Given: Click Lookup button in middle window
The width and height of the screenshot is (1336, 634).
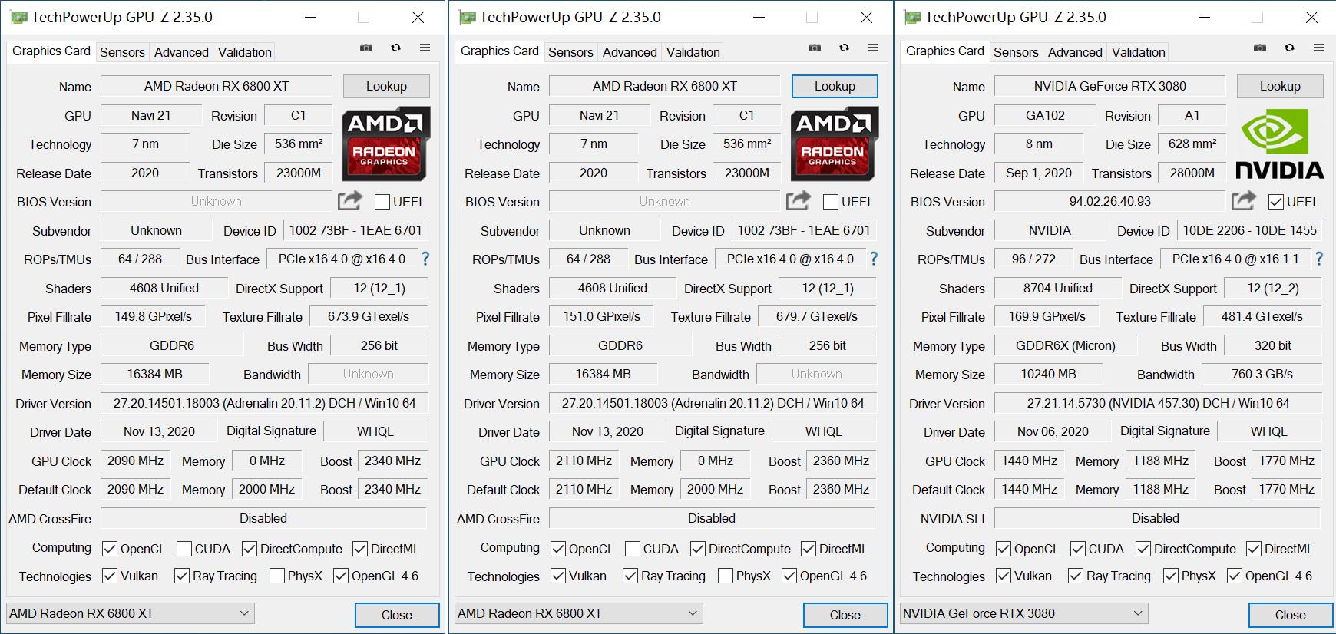Looking at the screenshot, I should pos(835,86).
